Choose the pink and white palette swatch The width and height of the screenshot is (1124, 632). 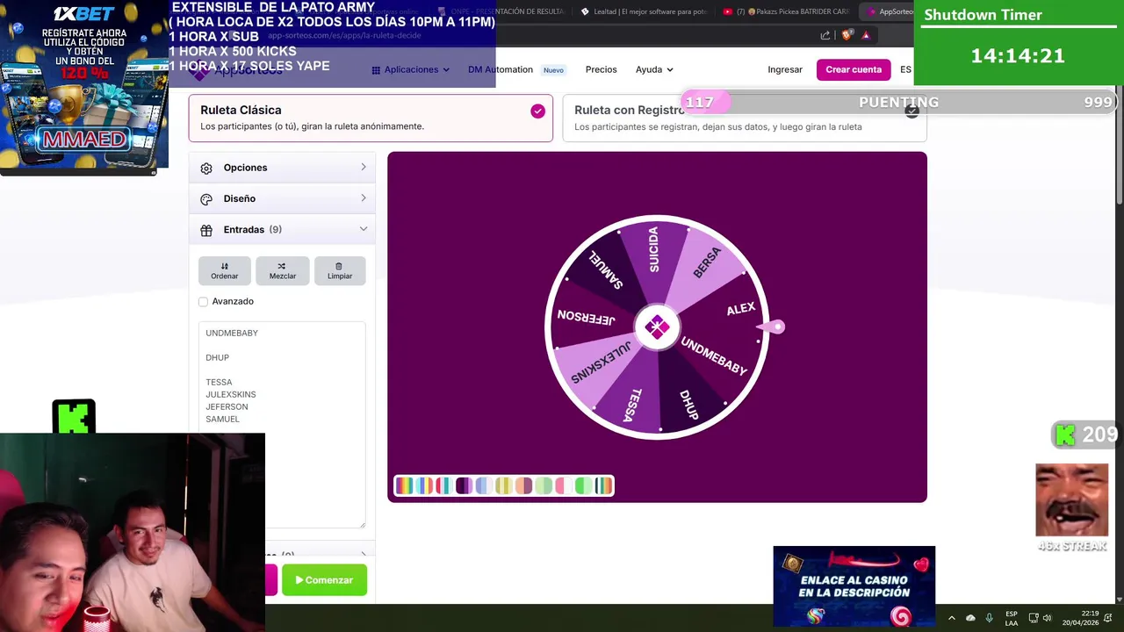click(564, 485)
